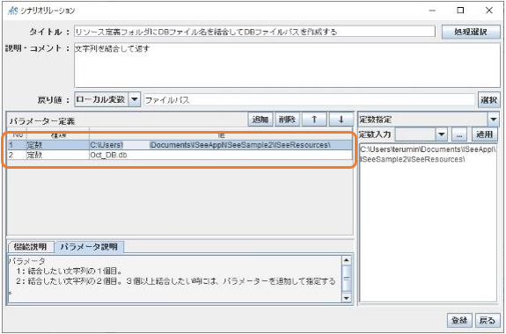
Task: Go back with the 戻る button
Action: 487,320
